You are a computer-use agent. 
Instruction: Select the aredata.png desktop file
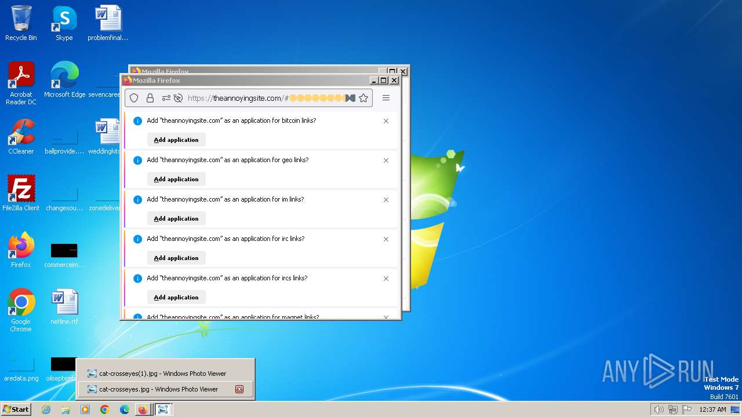tap(21, 370)
